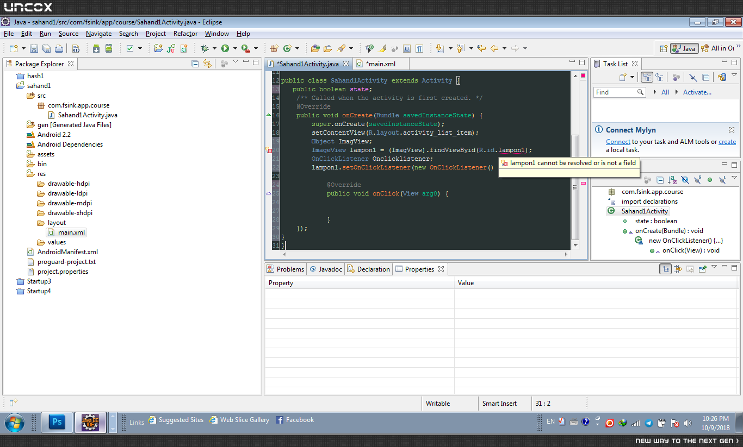Click New Task icon in Task List
The image size is (743, 447).
(623, 77)
